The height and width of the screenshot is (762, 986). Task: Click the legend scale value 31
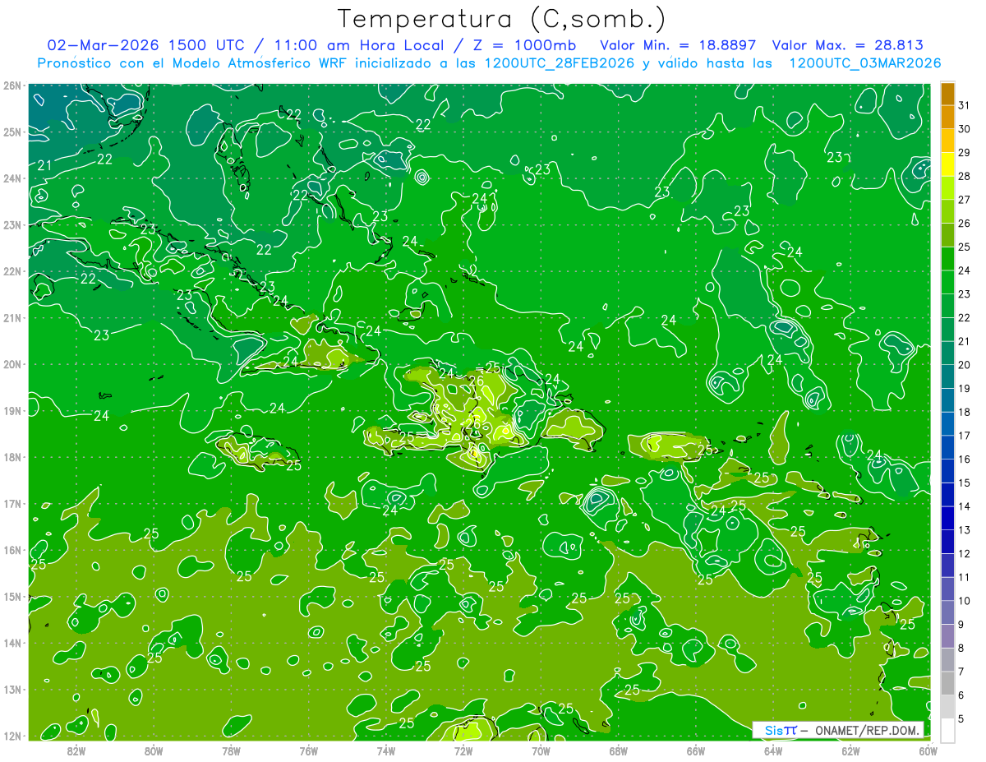[965, 105]
